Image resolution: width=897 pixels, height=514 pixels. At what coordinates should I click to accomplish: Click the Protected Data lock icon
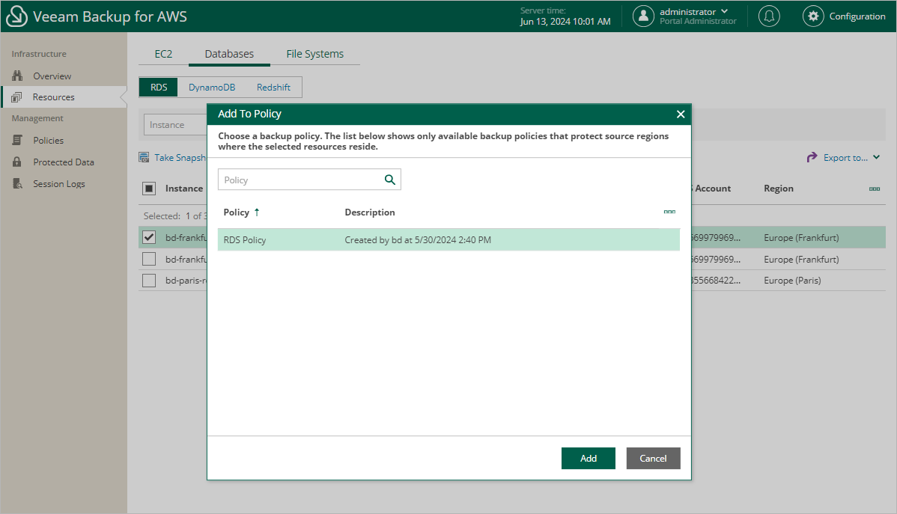[17, 162]
